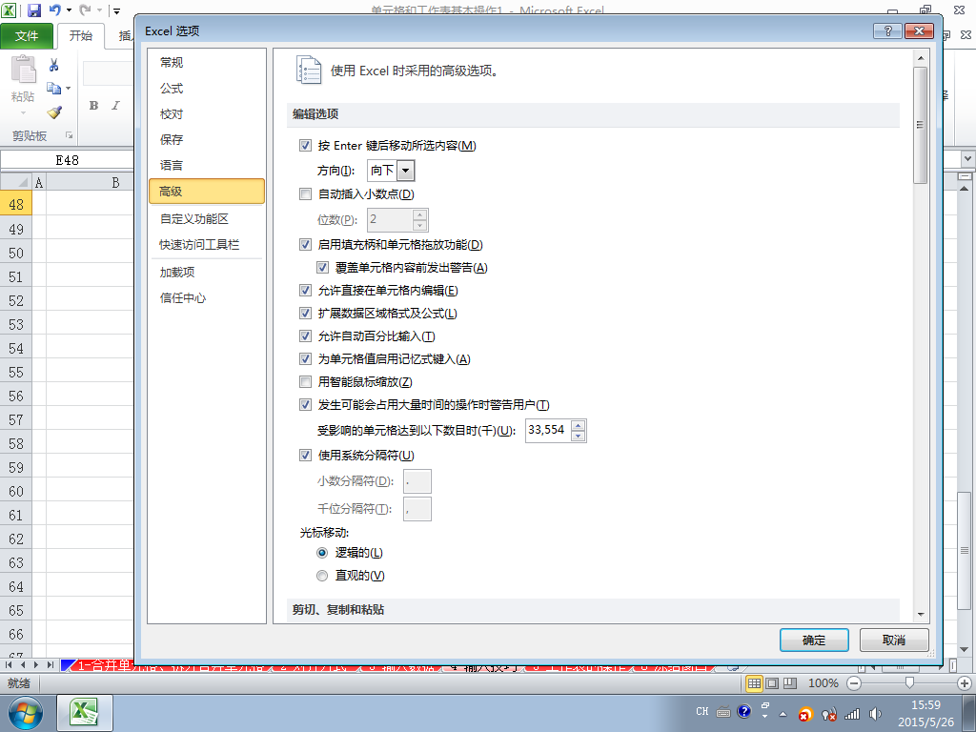Click the zoom in plus button
The height and width of the screenshot is (732, 976).
965,683
